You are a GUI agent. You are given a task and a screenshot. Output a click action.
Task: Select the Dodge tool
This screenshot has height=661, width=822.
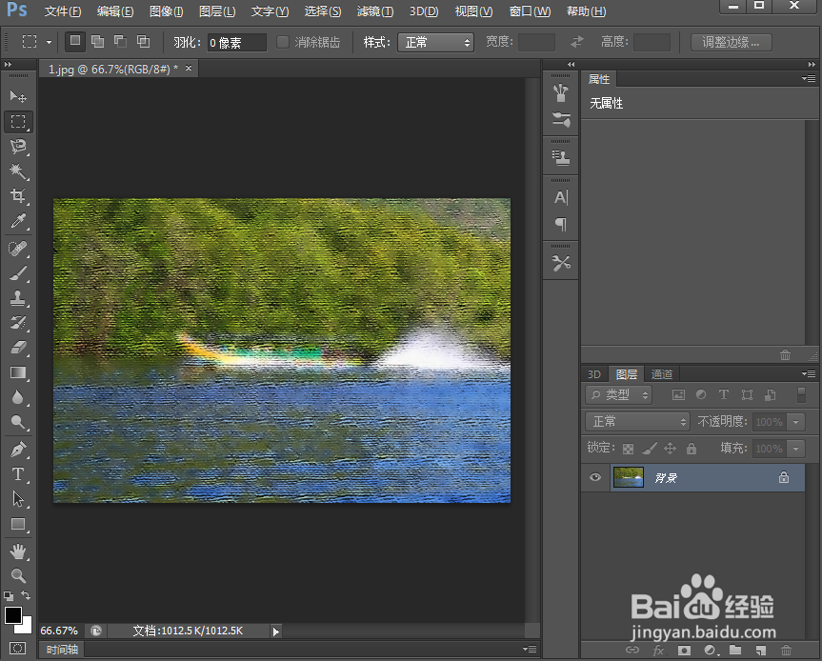(18, 422)
